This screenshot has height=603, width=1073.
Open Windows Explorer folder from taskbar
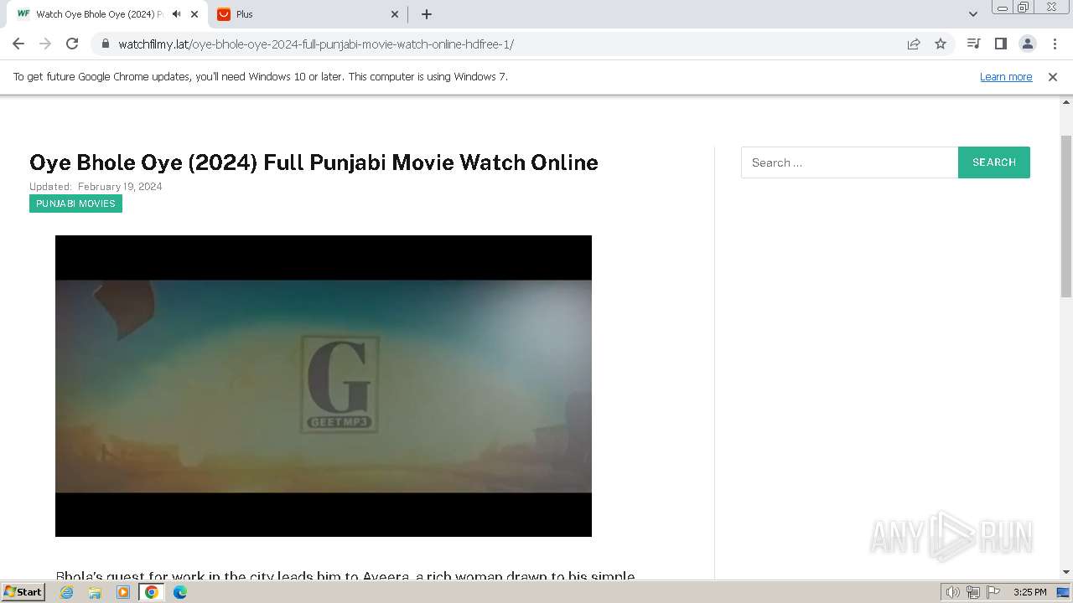click(x=95, y=592)
